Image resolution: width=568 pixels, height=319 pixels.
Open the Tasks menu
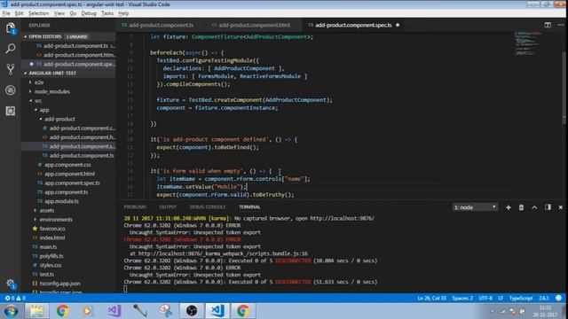click(107, 13)
